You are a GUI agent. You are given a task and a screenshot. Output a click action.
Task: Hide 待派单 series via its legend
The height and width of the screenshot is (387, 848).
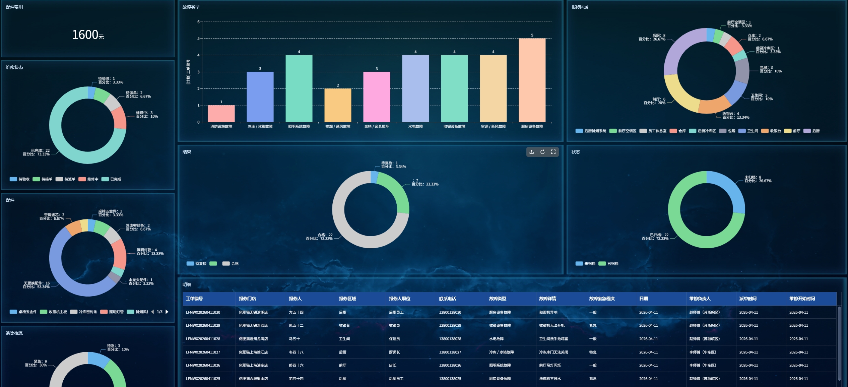click(65, 179)
